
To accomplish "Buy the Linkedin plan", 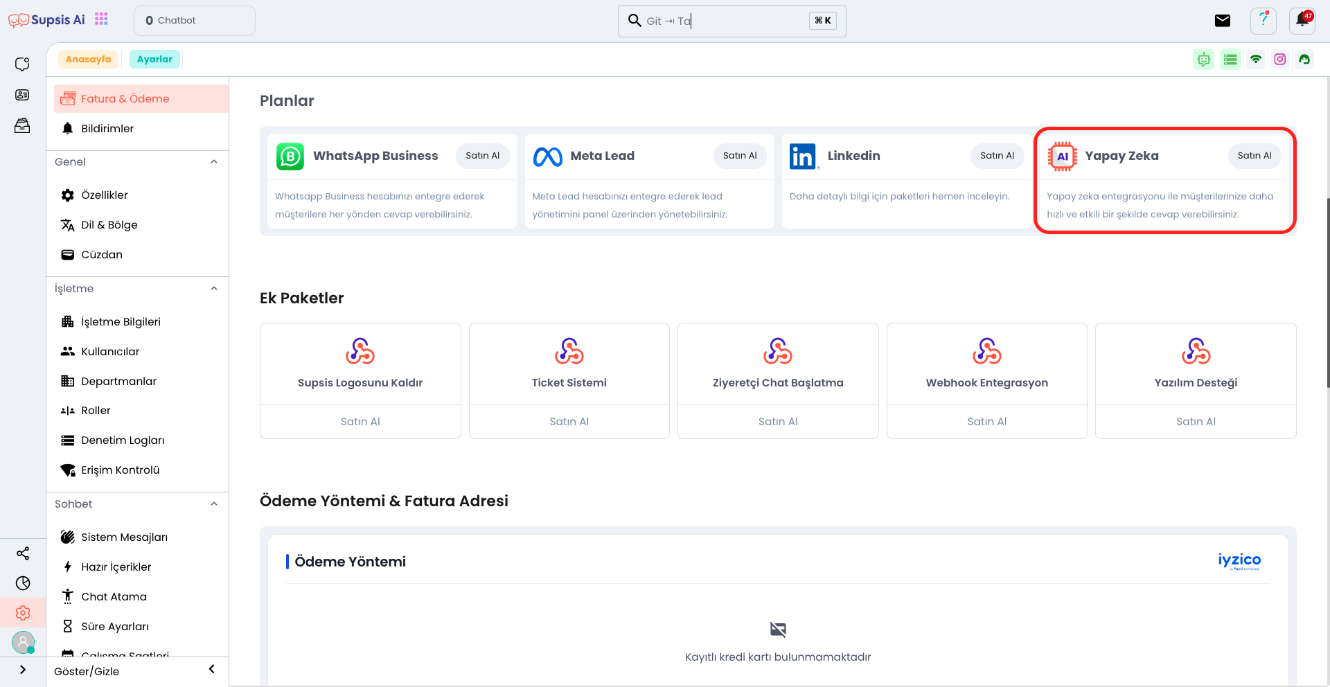I will coord(997,156).
